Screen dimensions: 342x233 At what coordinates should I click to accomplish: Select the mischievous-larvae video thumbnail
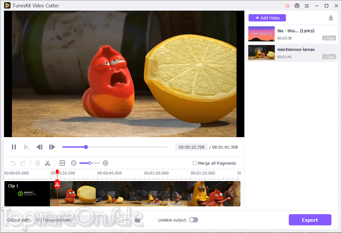(x=261, y=52)
